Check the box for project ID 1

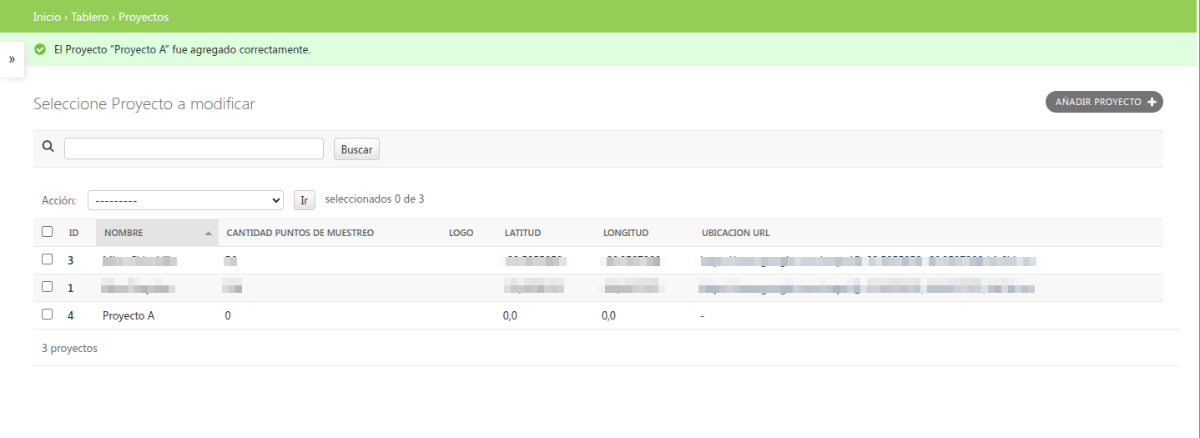point(48,287)
